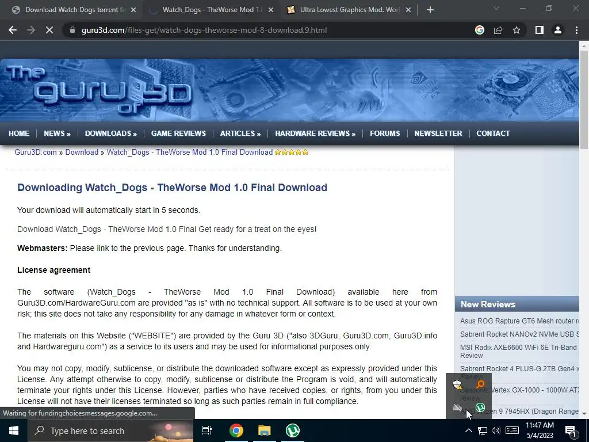Viewport: 589px width, 442px height.
Task: Open MSI Radix AXE6600 WiFi 6E review
Action: (x=518, y=352)
